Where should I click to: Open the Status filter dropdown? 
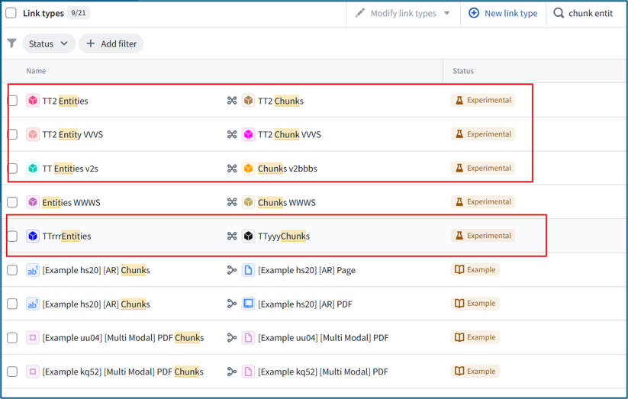[x=49, y=43]
